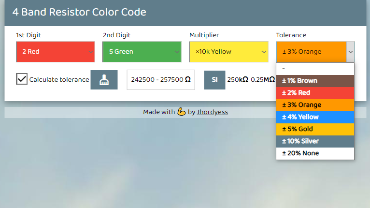370x208 pixels.
Task: Click the 0.25MΩ result value
Action: click(x=263, y=80)
